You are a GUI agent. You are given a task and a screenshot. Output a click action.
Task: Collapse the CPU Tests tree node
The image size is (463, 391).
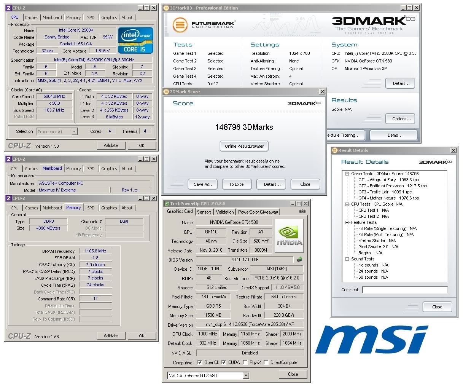(347, 204)
